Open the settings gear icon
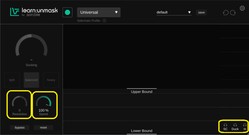Screen dimensions: 249x135 pos(242,8)
